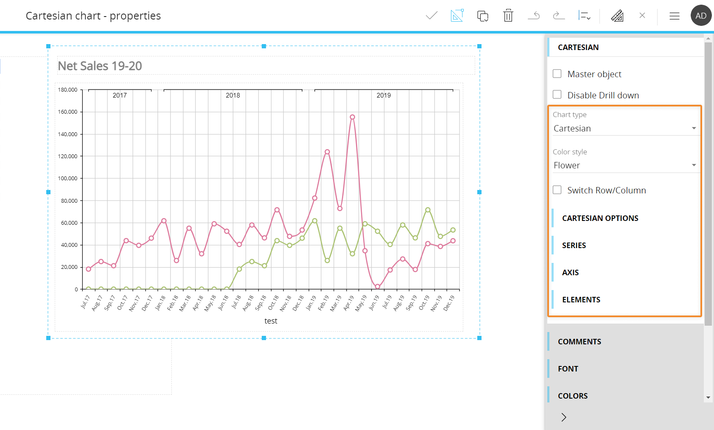Expand the Series section
This screenshot has height=430, width=714.
pyautogui.click(x=574, y=245)
